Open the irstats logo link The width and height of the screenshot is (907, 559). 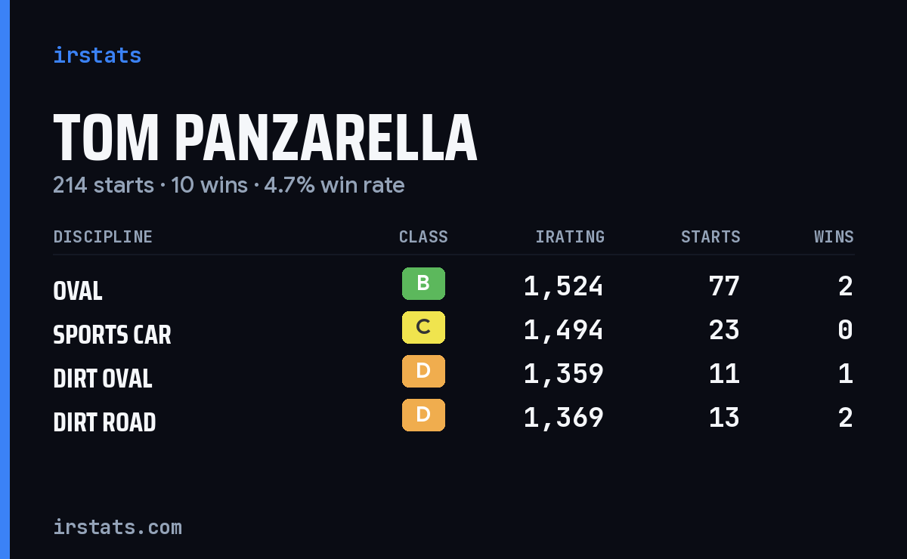[x=98, y=55]
